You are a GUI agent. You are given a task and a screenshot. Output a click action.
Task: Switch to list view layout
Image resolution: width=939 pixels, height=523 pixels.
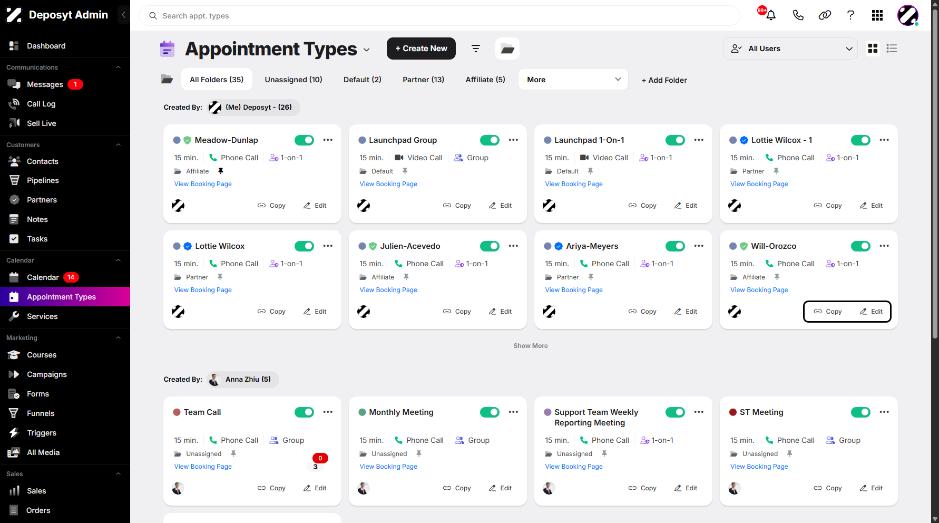[892, 49]
